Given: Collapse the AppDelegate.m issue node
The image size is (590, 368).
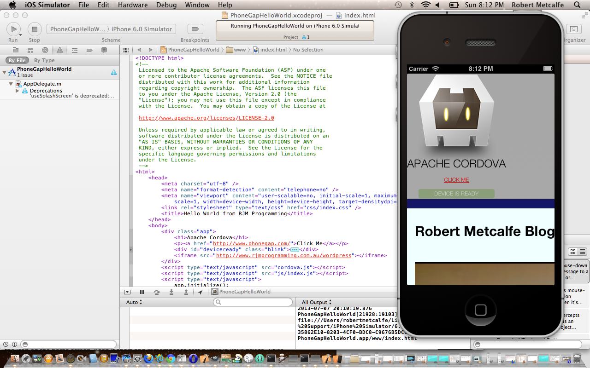Looking at the screenshot, I should pos(11,84).
